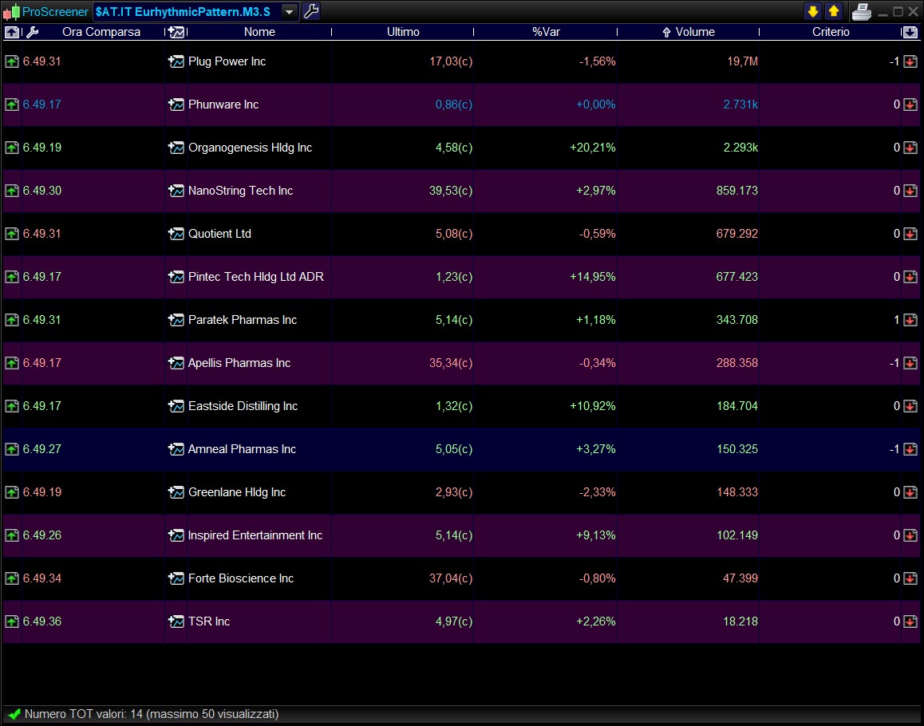Open chart icon for Organogenesis Hldg Inc
The image size is (924, 726).
pyautogui.click(x=176, y=148)
